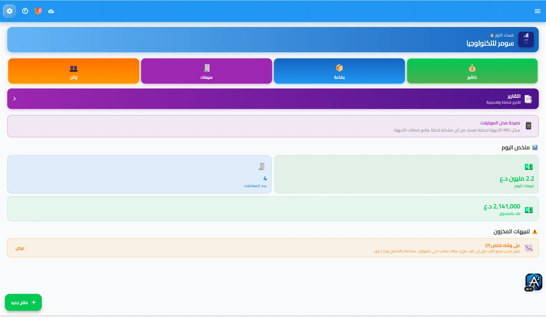Screen dimensions: 546x317
Task: Click the مبيعات اليوم label
Action: [x=524, y=186]
